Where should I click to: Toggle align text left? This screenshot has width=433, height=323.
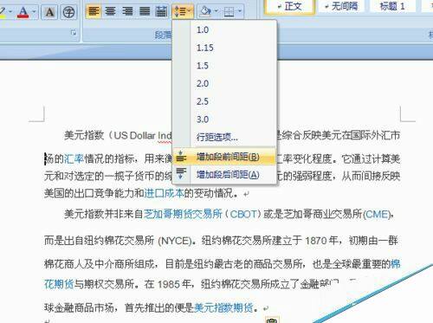pyautogui.click(x=94, y=11)
